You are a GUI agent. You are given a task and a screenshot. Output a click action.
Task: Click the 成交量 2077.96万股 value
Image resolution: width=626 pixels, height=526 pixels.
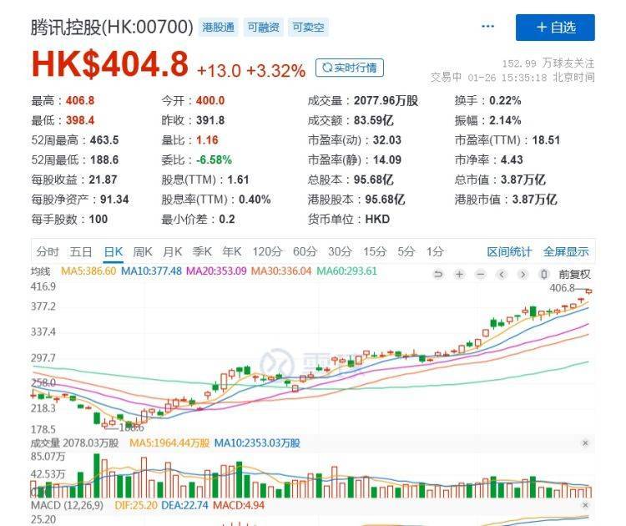(x=386, y=101)
